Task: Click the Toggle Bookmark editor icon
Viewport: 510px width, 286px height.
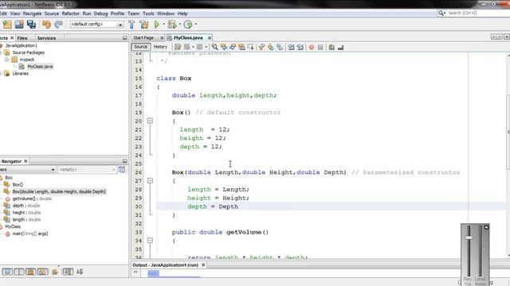Action: click(x=280, y=48)
